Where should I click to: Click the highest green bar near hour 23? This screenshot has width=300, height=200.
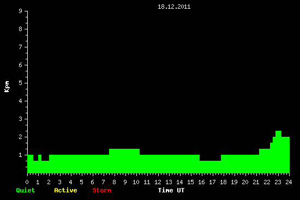tap(278, 152)
